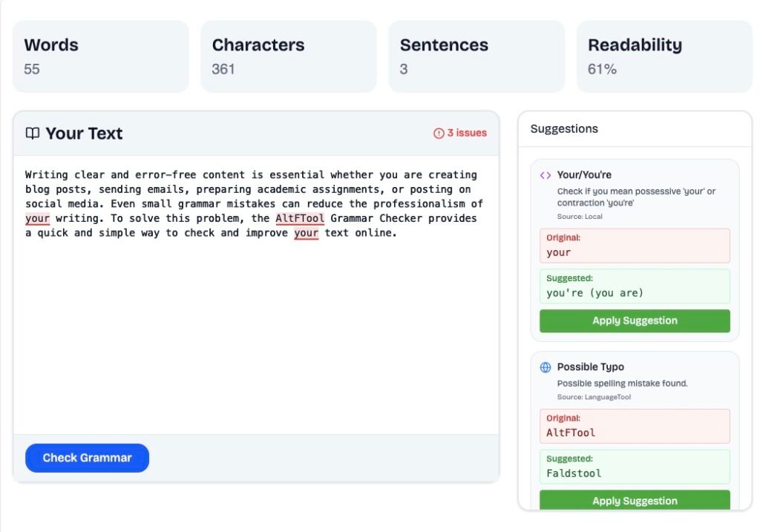Select the Characters count card
The width and height of the screenshot is (760, 532).
tap(289, 56)
